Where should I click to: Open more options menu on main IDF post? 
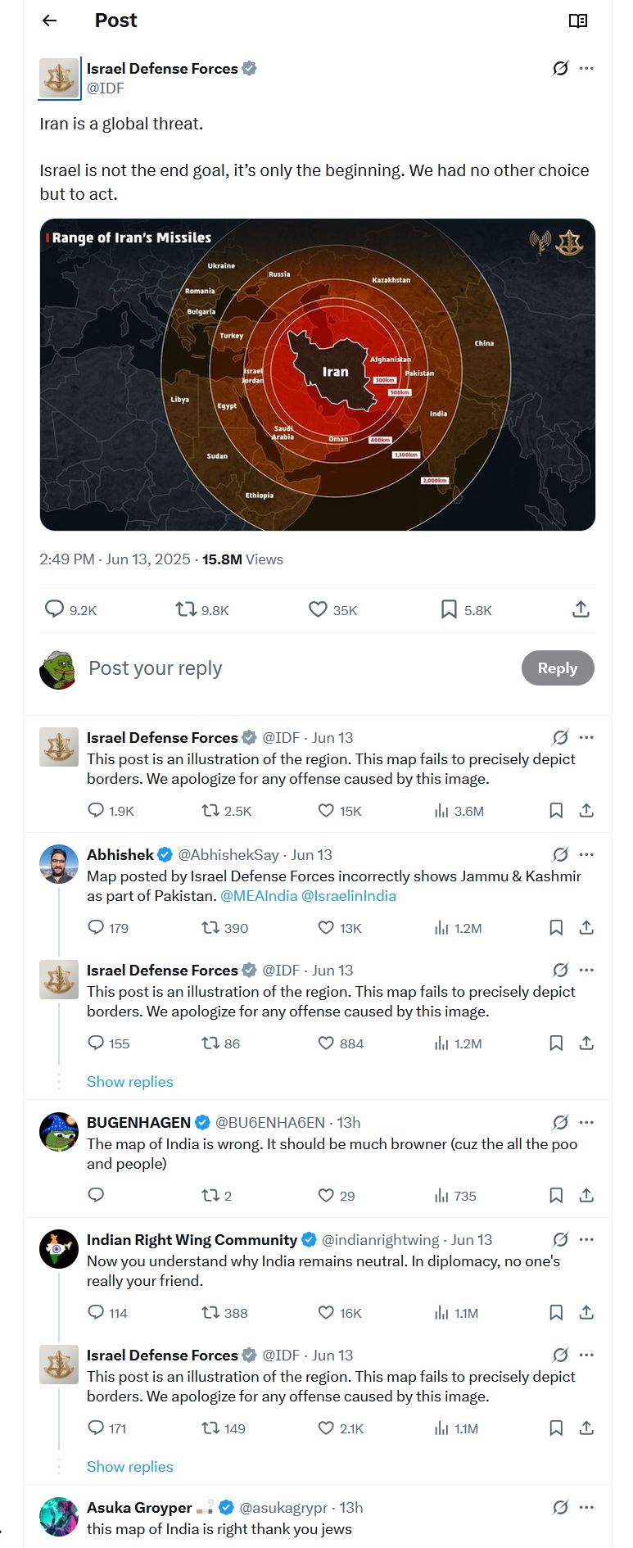click(586, 68)
